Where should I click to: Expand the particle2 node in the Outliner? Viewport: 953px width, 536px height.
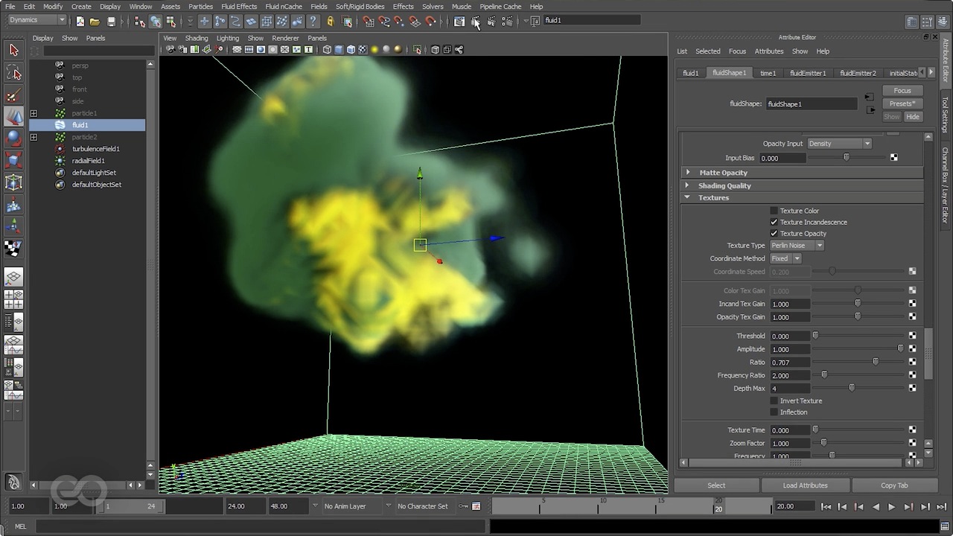[34, 136]
